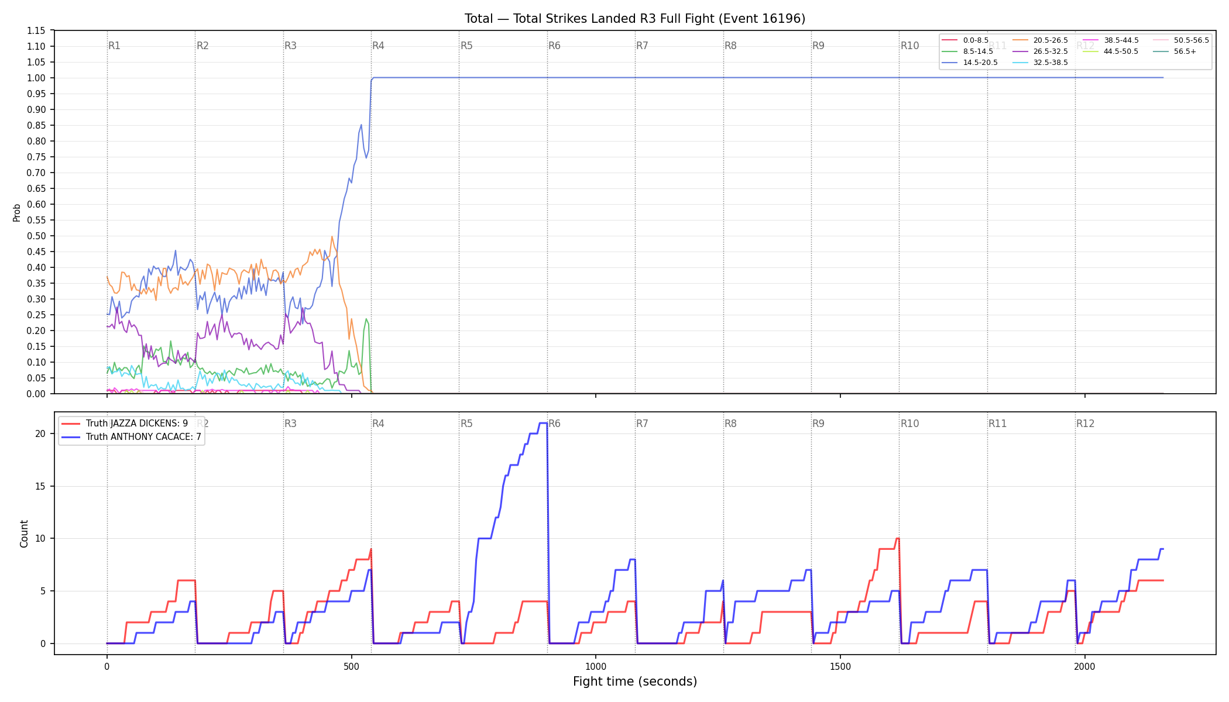
Task: Click the '1.15' tick on Prob axis
Action: 36,30
